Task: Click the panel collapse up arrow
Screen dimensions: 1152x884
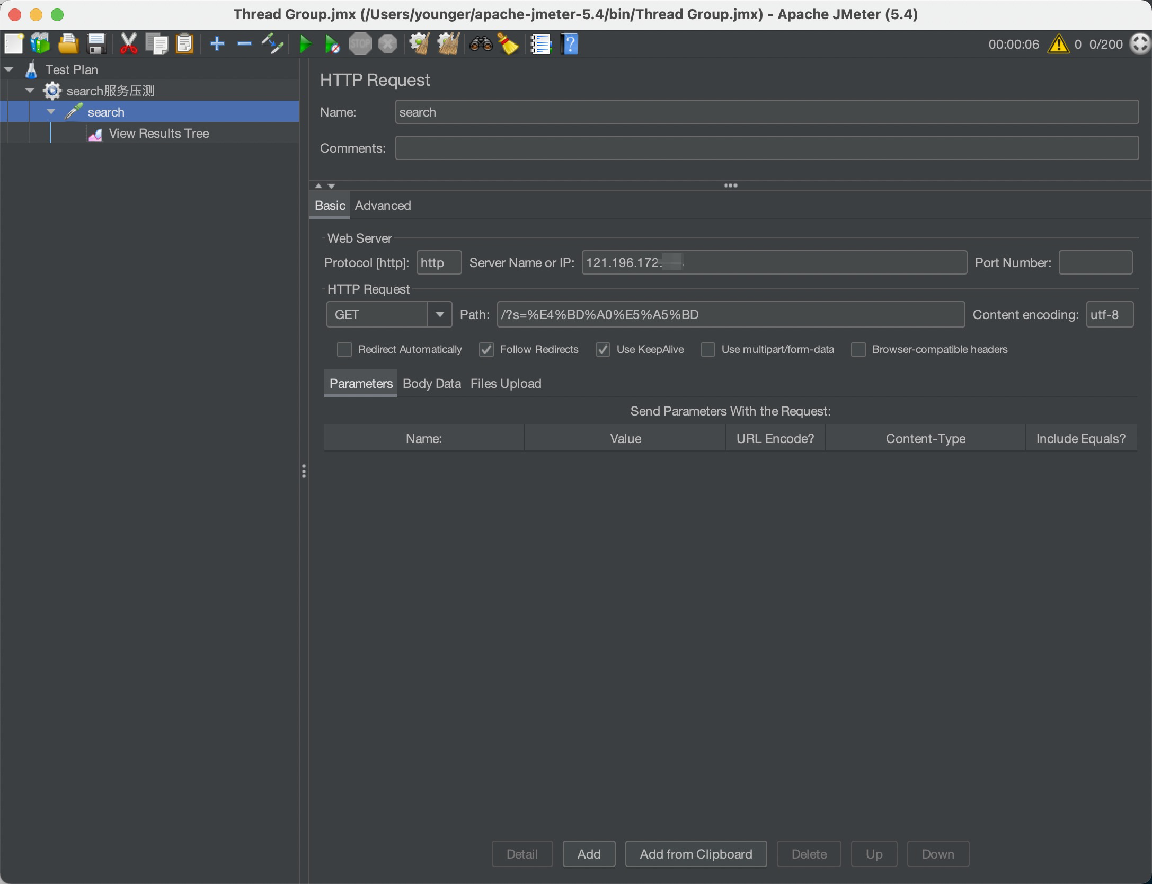Action: (x=318, y=186)
